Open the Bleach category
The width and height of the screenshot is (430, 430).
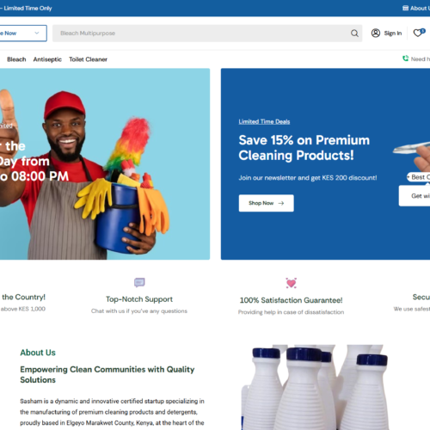tap(16, 59)
